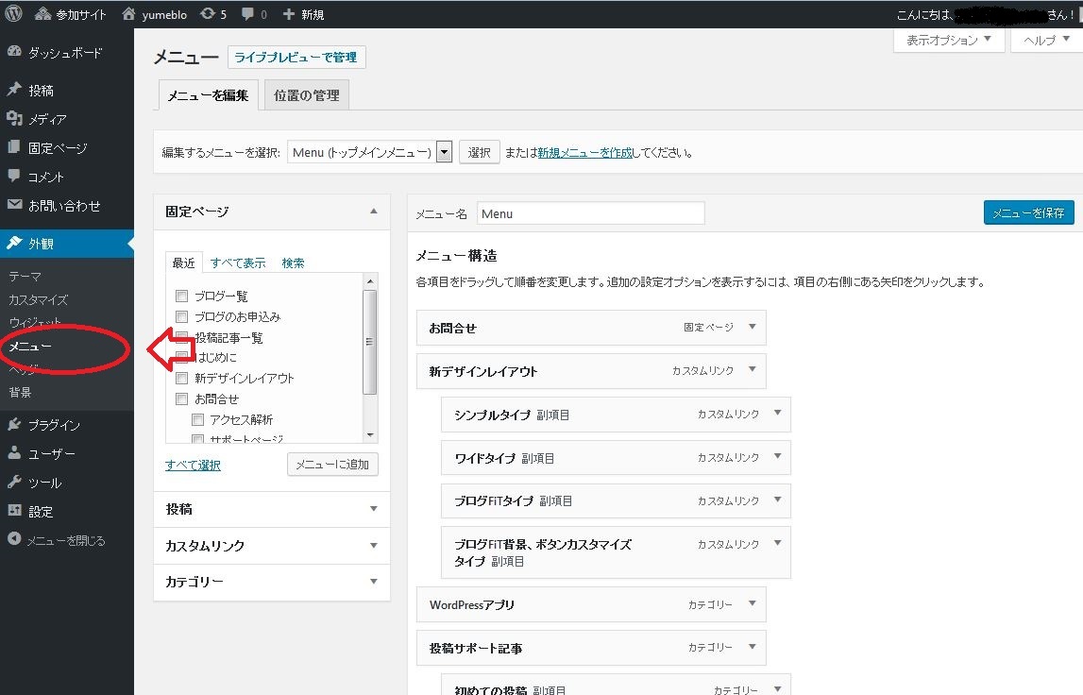Image resolution: width=1083 pixels, height=695 pixels.
Task: Open the ユーザー user icon
Action: pos(14,453)
